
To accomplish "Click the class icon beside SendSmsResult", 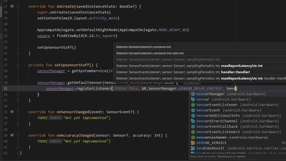I will (x=193, y=148).
